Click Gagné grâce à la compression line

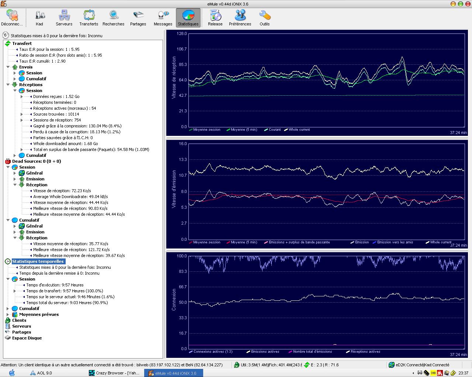pyautogui.click(x=77, y=126)
